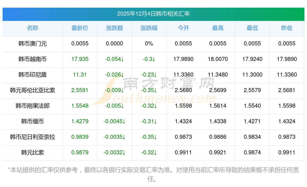The image size is (307, 187).
Task: Click change percentage -0.31↓ for 韩币缅币
Action: (x=149, y=121)
